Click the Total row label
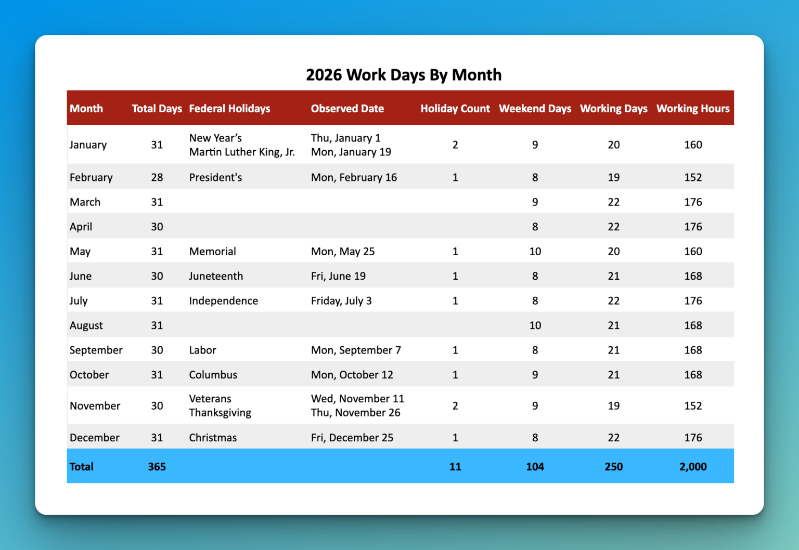Viewport: 799px width, 550px height. point(82,466)
